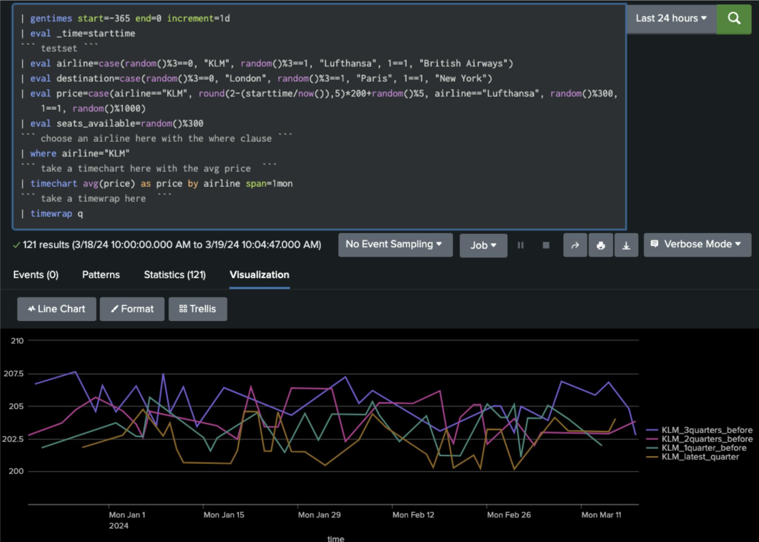
Task: Export results with download icon
Action: pos(626,245)
